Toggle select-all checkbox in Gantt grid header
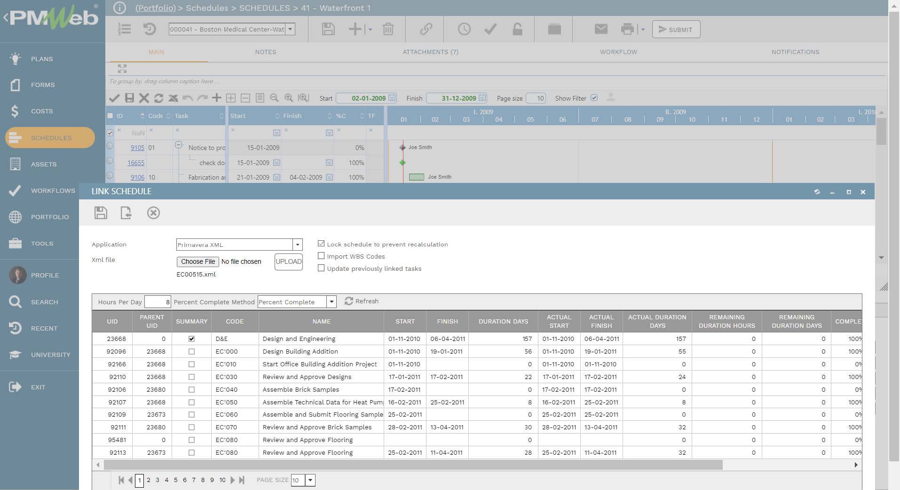The image size is (900, 490). [110, 116]
